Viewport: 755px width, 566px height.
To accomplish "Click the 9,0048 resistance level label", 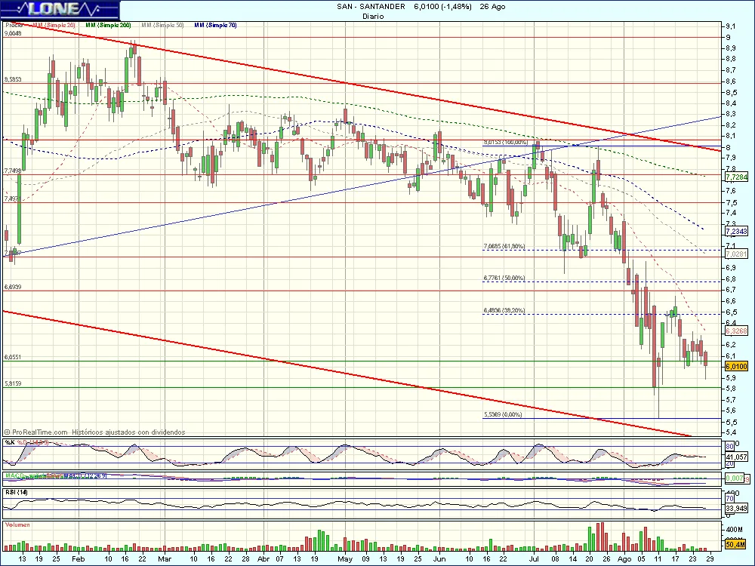I will point(13,34).
